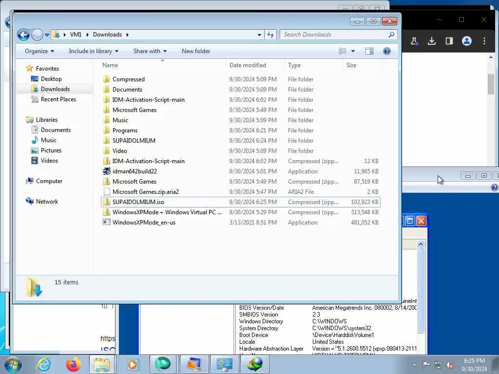Expand the arrow after Downloads breadcrumb
Screen dimensions: 499x374
pyautogui.click(x=127, y=35)
